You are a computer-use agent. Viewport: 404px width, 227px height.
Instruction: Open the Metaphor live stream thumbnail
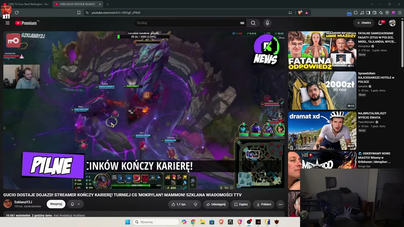pyautogui.click(x=322, y=160)
